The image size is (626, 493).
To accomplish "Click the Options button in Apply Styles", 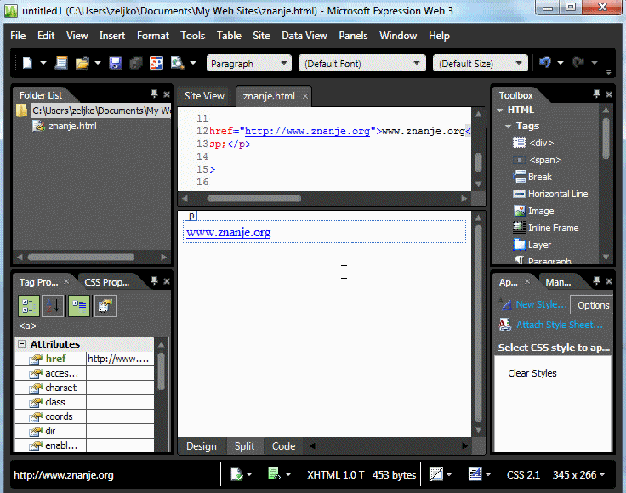I will click(x=593, y=305).
